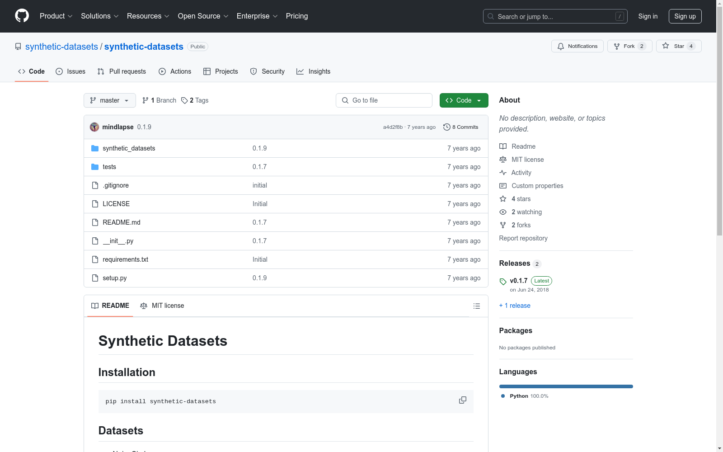
Task: Open the .gitignore file
Action: click(116, 185)
